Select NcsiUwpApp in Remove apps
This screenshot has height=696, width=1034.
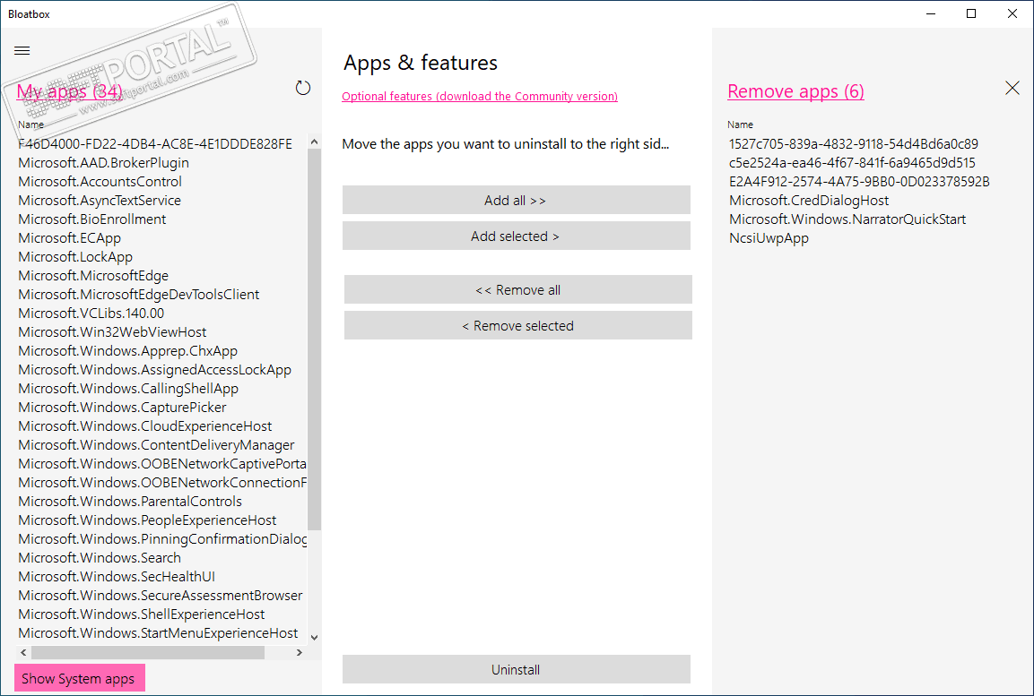tap(769, 237)
